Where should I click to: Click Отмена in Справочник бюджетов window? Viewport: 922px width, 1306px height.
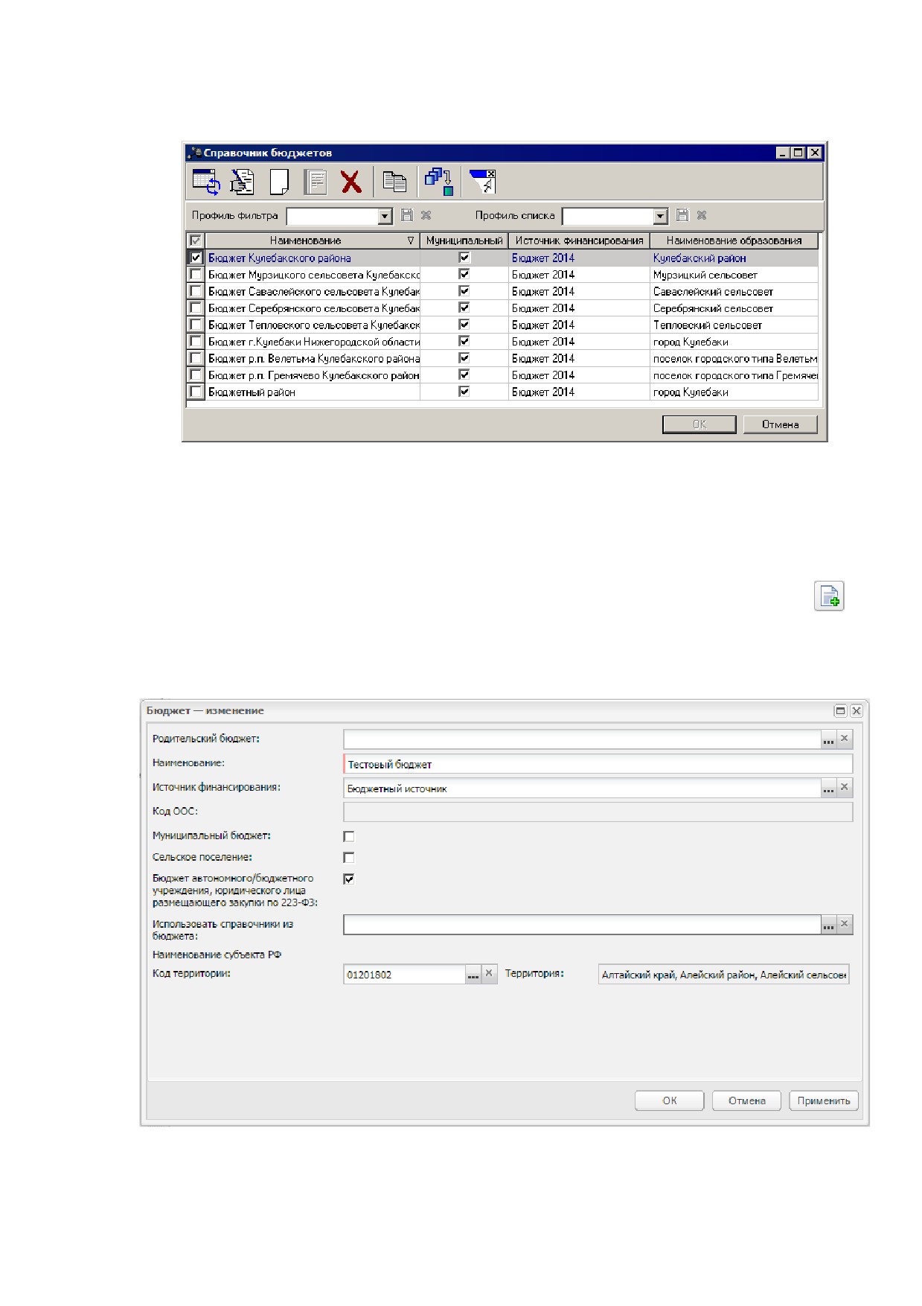[780, 424]
